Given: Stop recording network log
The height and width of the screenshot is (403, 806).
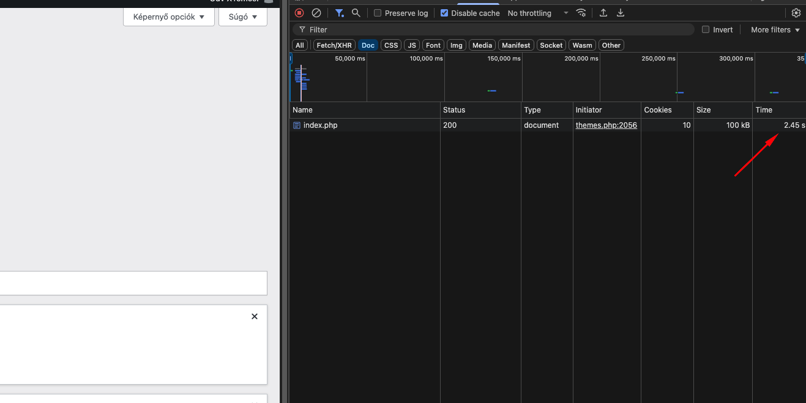Looking at the screenshot, I should 299,13.
